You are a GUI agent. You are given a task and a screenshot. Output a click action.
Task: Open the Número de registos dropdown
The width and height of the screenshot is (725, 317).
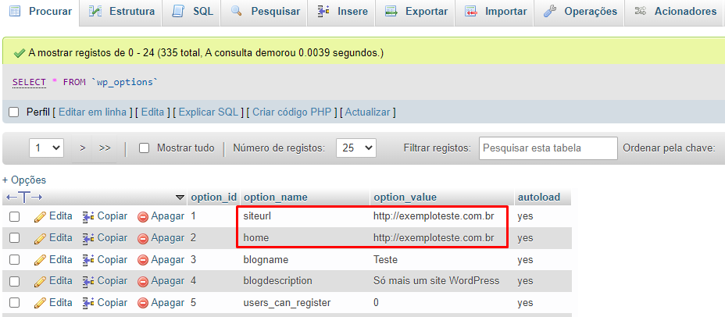356,148
